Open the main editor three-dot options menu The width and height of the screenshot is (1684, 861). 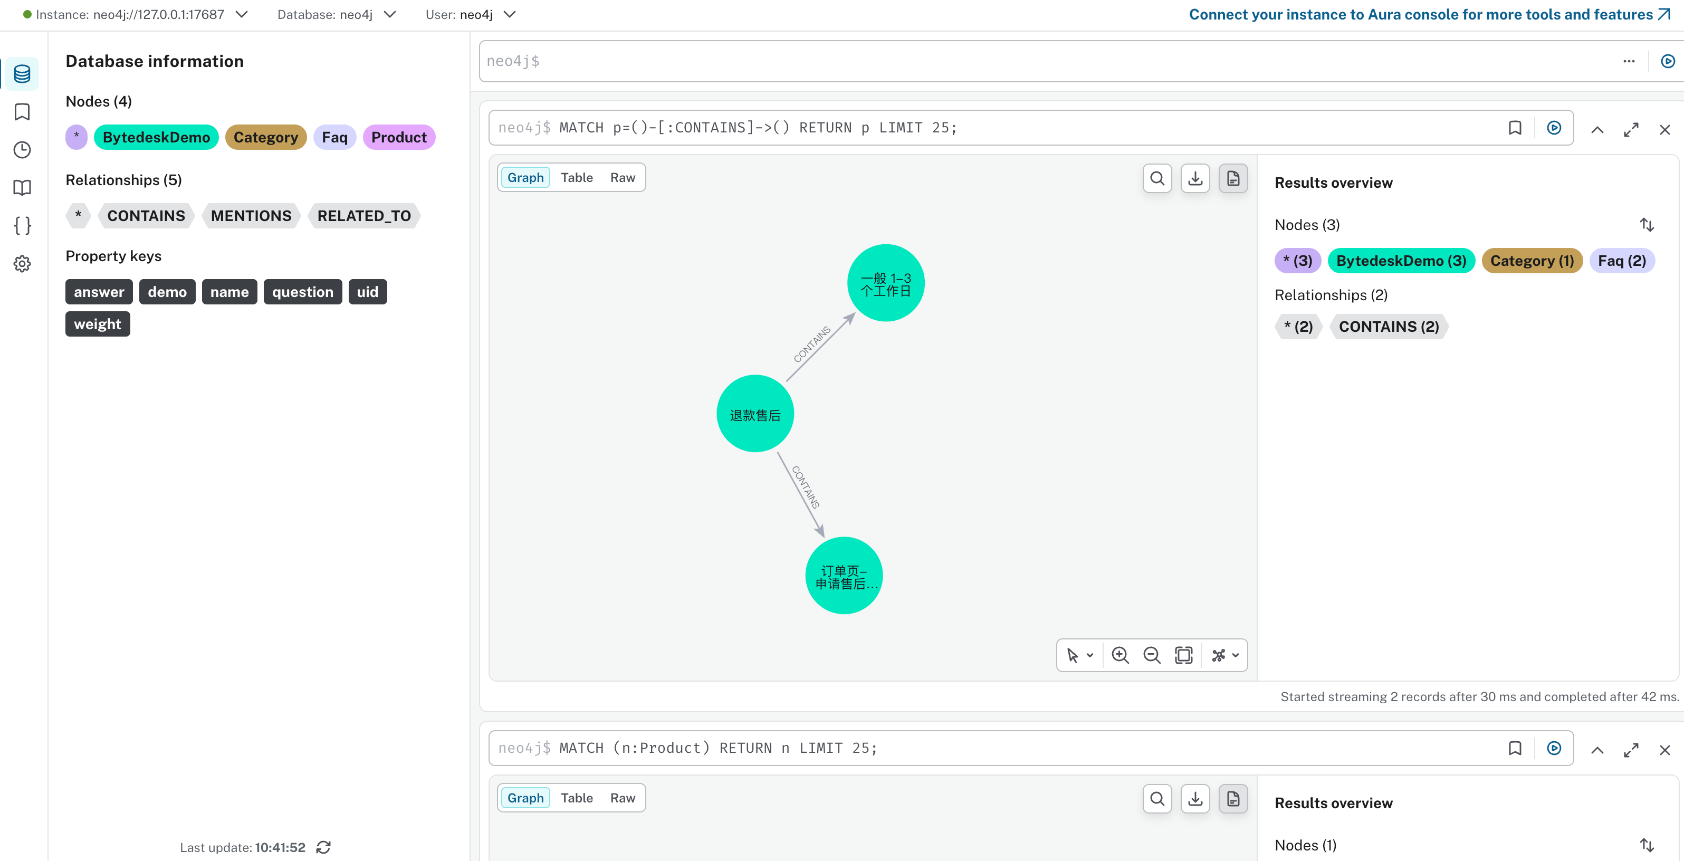(x=1629, y=61)
